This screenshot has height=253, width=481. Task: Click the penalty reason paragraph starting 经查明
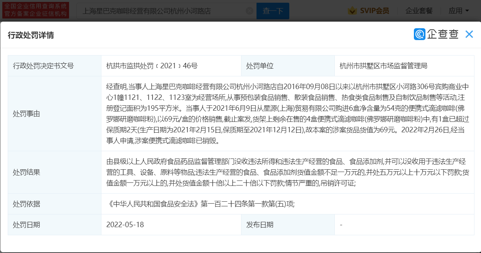point(287,114)
